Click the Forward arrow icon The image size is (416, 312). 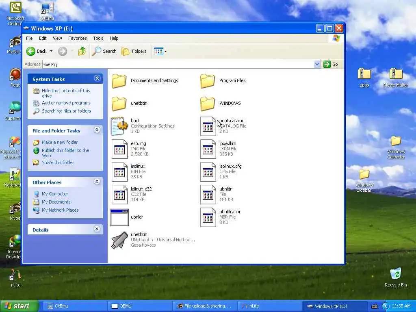click(63, 51)
